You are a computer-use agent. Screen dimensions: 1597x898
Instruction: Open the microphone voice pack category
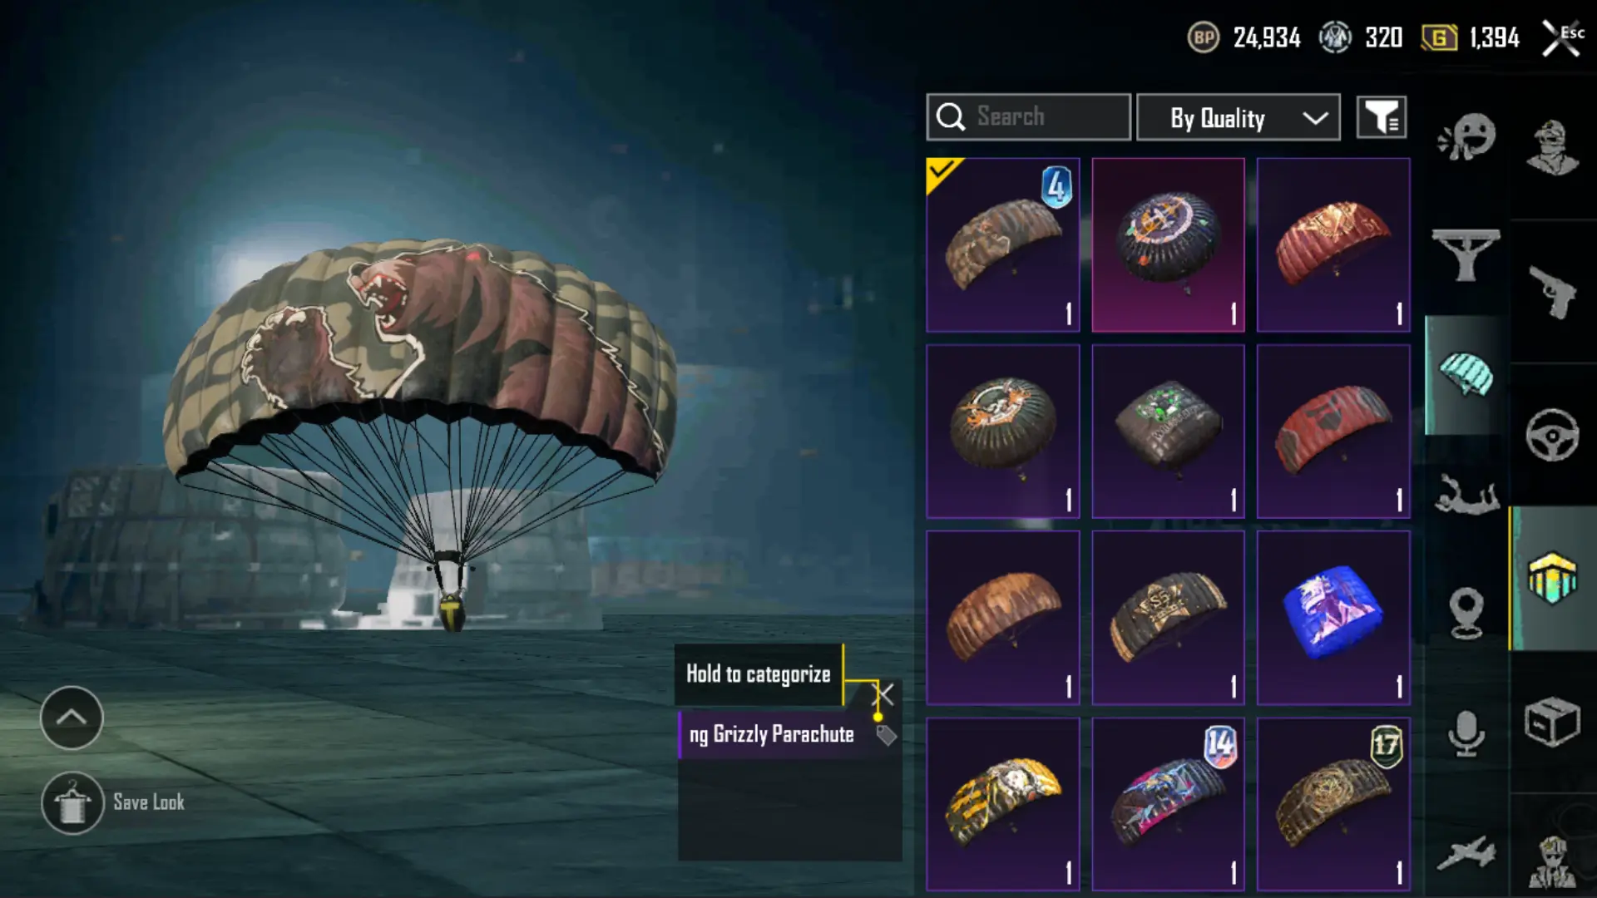point(1466,733)
